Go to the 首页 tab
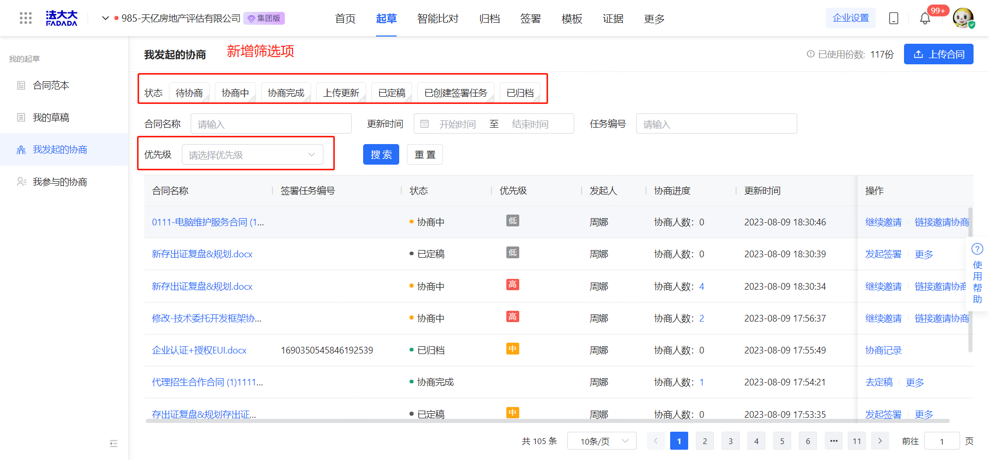This screenshot has height=460, width=989. 345,19
